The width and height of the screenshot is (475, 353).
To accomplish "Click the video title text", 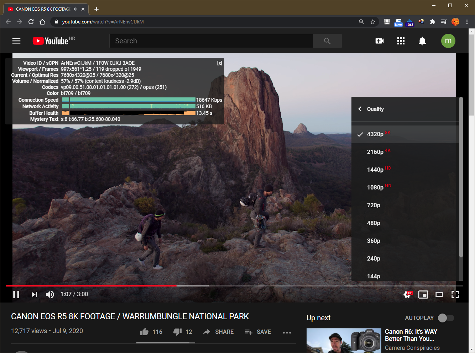I will coord(130,316).
